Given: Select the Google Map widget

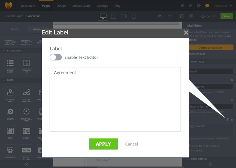Looking at the screenshot, I should [x=10, y=94].
